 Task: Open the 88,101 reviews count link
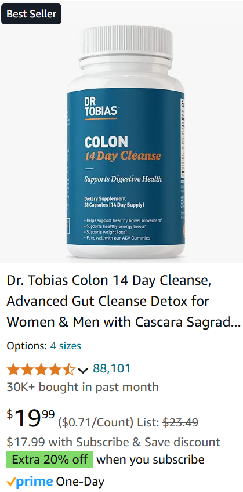[111, 368]
